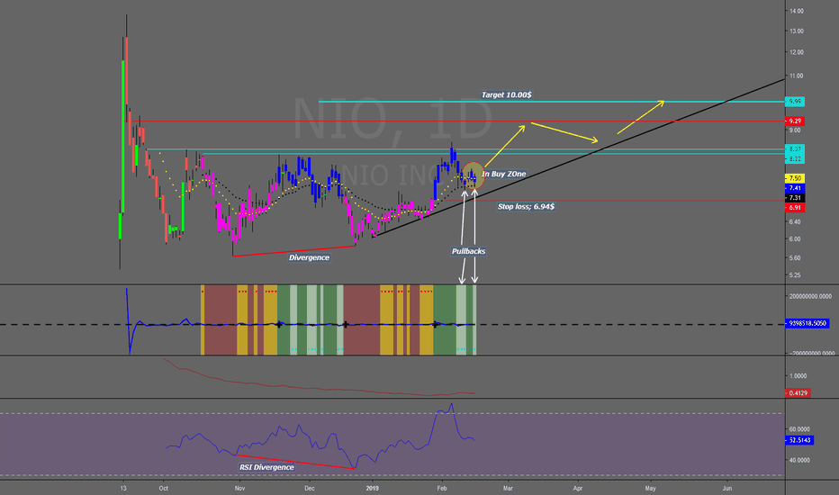Screen dimensions: 839x495
Task: Click the 6.00 price axis value
Action: point(795,239)
